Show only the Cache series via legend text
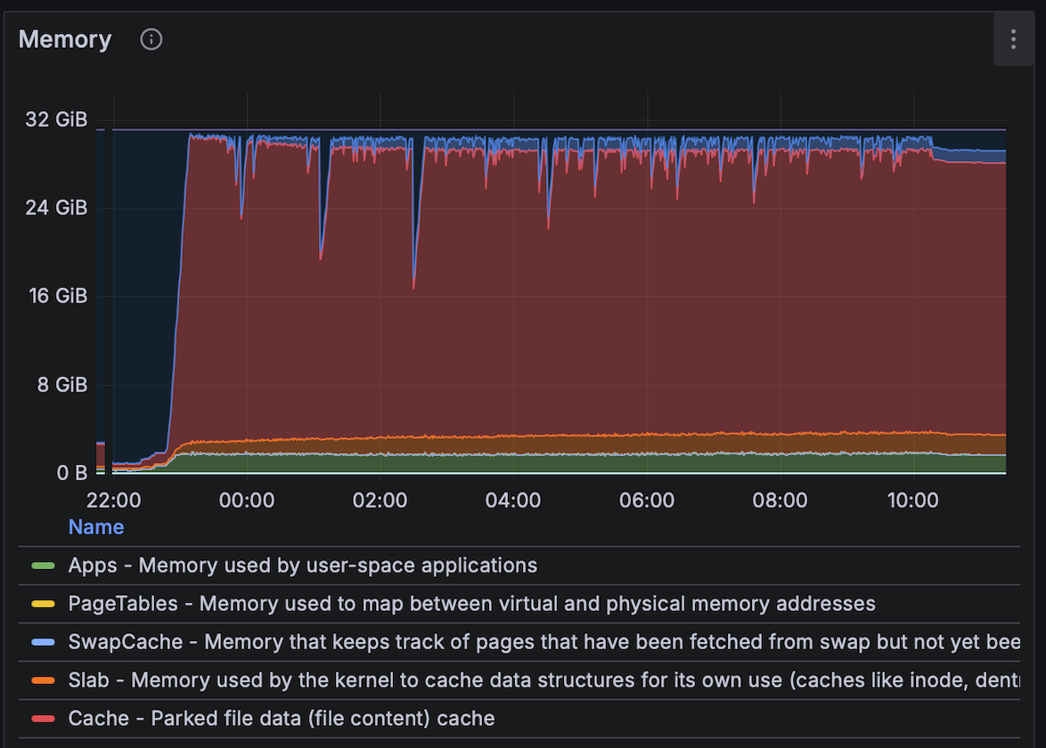Image resolution: width=1046 pixels, height=748 pixels. coord(281,719)
